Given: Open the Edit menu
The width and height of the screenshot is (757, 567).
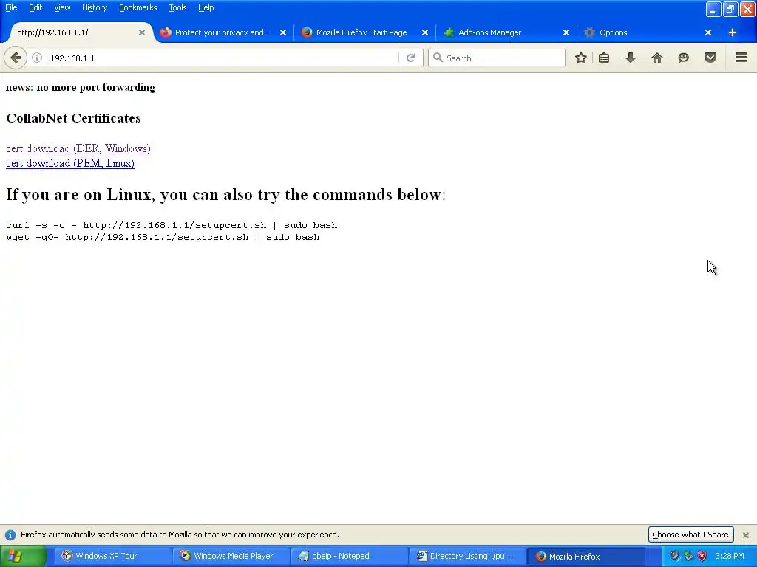Looking at the screenshot, I should 35,7.
